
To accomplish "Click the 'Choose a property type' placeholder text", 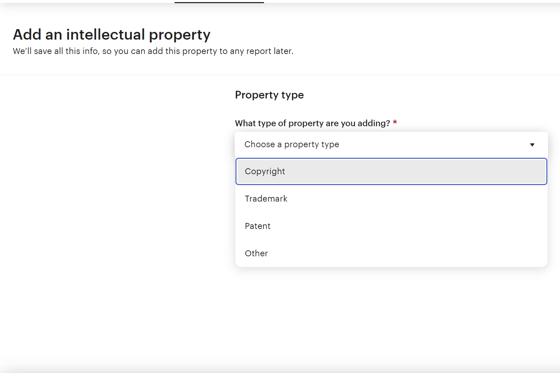I will click(292, 144).
